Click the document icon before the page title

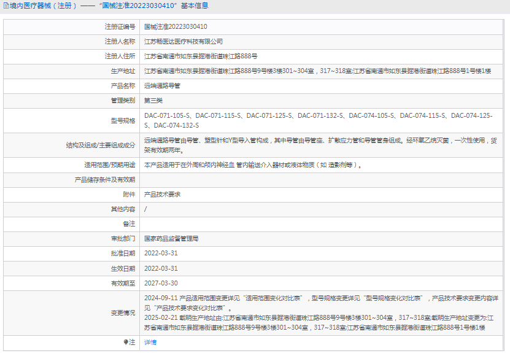click(x=6, y=6)
